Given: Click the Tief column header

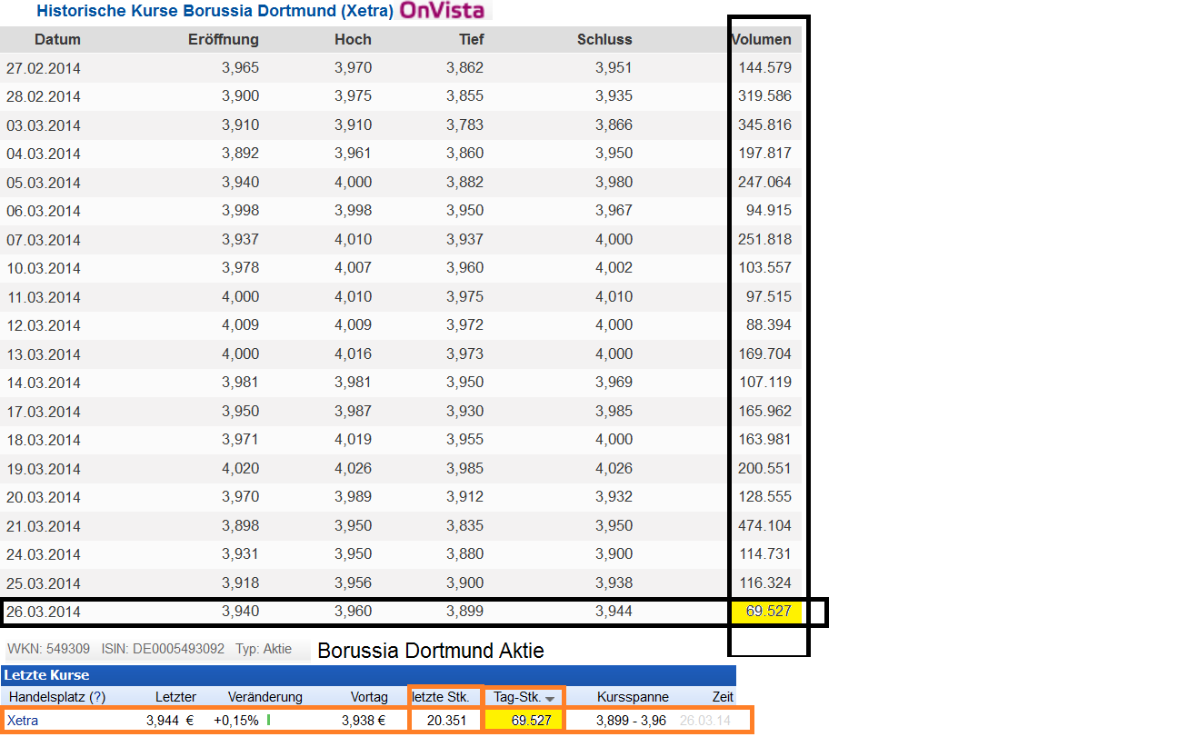Looking at the screenshot, I should [471, 39].
